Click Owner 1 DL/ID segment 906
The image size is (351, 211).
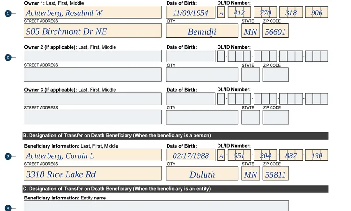(317, 12)
